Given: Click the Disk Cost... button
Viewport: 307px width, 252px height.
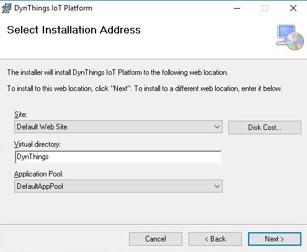Looking at the screenshot, I should pyautogui.click(x=265, y=128).
